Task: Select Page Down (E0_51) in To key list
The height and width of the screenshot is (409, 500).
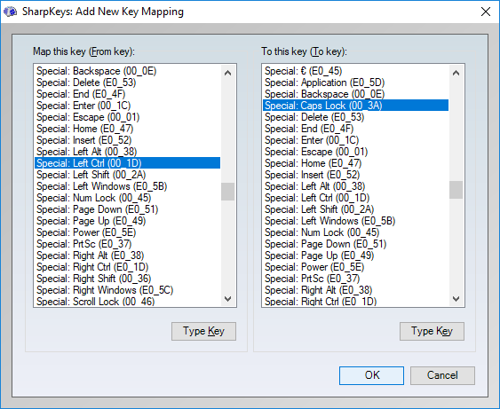Action: click(355, 244)
